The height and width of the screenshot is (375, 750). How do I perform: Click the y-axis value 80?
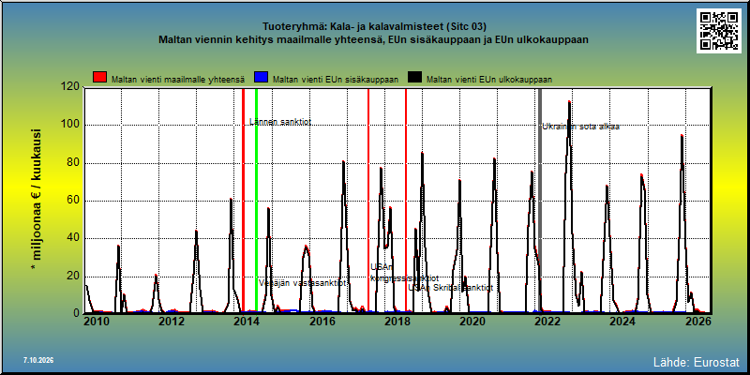click(73, 162)
